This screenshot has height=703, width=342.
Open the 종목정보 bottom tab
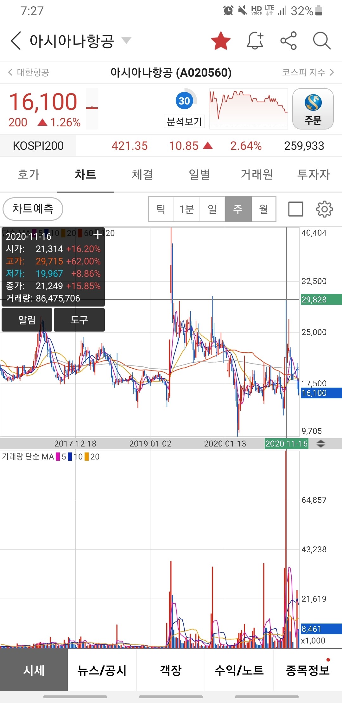point(308,670)
